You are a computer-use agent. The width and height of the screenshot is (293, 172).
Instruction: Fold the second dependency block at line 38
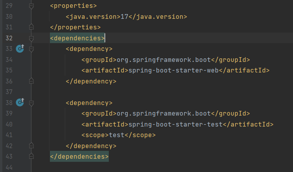pyautogui.click(x=31, y=103)
